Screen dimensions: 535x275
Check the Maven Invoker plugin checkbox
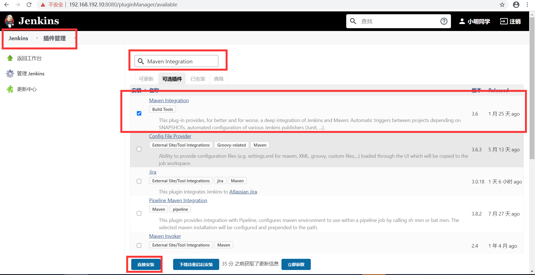139,245
